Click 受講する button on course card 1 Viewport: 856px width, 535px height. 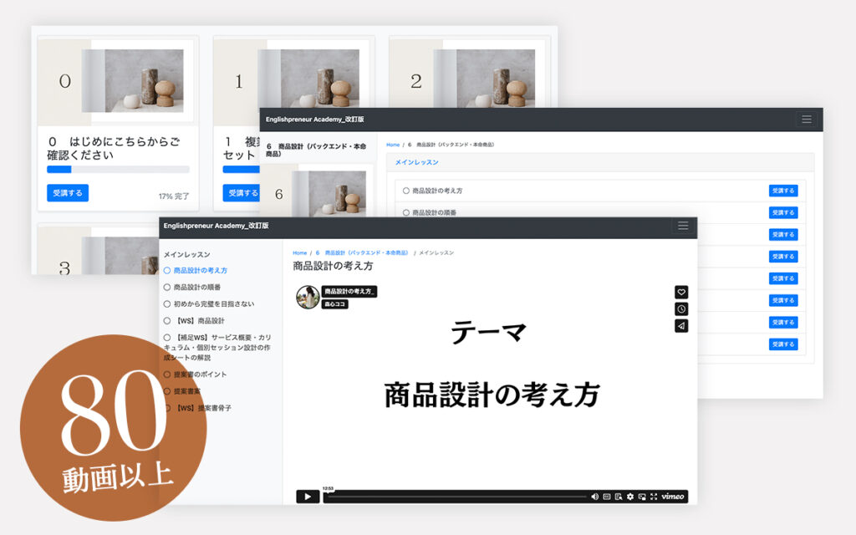pyautogui.click(x=241, y=193)
